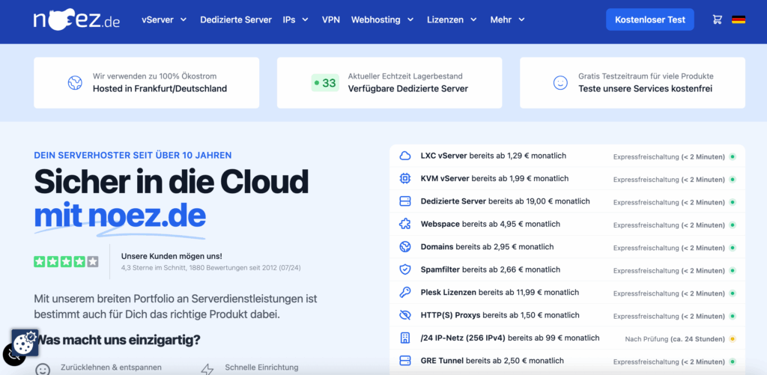This screenshot has width=767, height=375.
Task: Click the globe icon beside Ökostrom text
Action: coord(75,82)
